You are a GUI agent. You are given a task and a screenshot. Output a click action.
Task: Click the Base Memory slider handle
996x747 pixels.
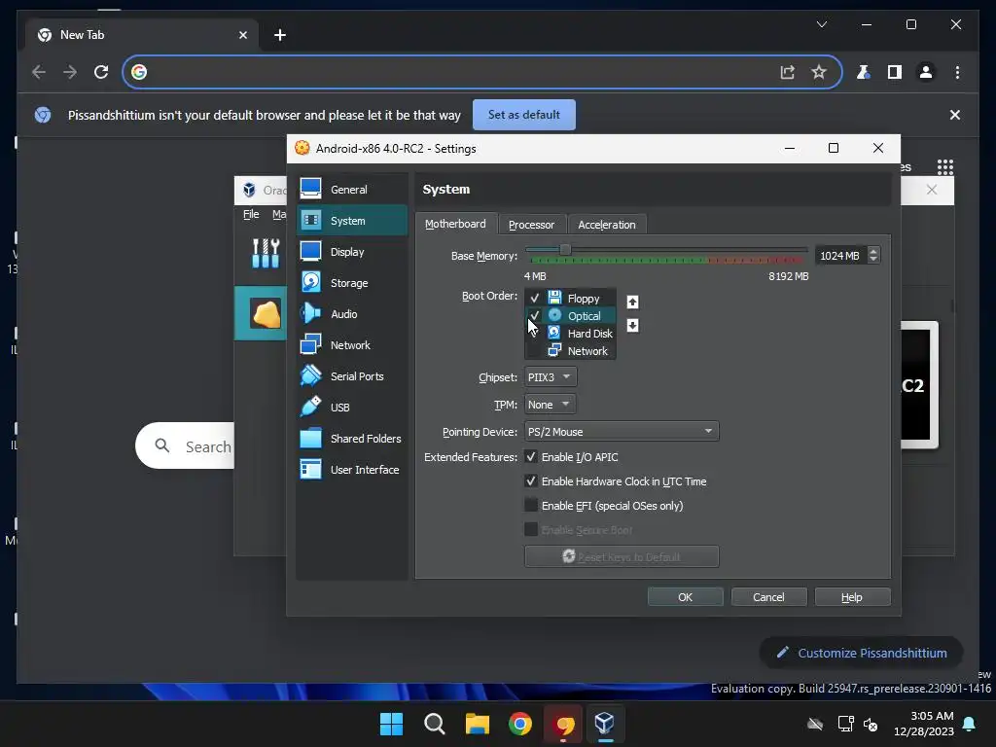pos(565,250)
